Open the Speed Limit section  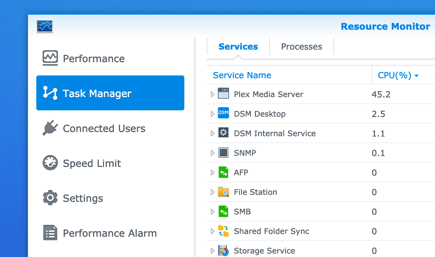coord(110,163)
